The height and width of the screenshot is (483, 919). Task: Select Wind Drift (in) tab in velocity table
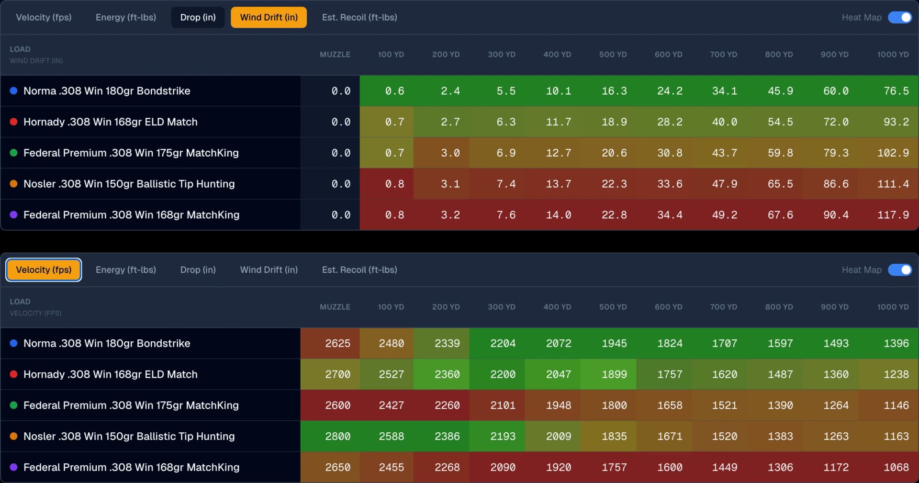click(x=269, y=270)
